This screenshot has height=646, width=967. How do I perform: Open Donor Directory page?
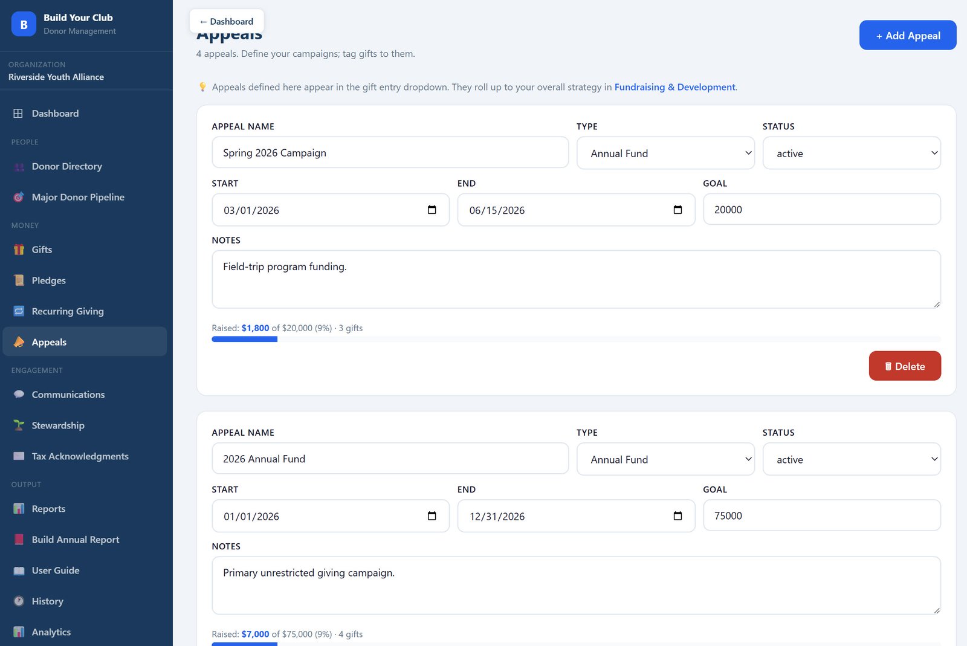[85, 167]
